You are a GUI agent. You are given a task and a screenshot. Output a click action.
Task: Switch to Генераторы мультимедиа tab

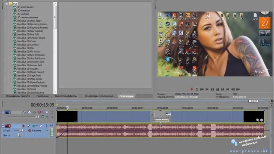(99, 96)
